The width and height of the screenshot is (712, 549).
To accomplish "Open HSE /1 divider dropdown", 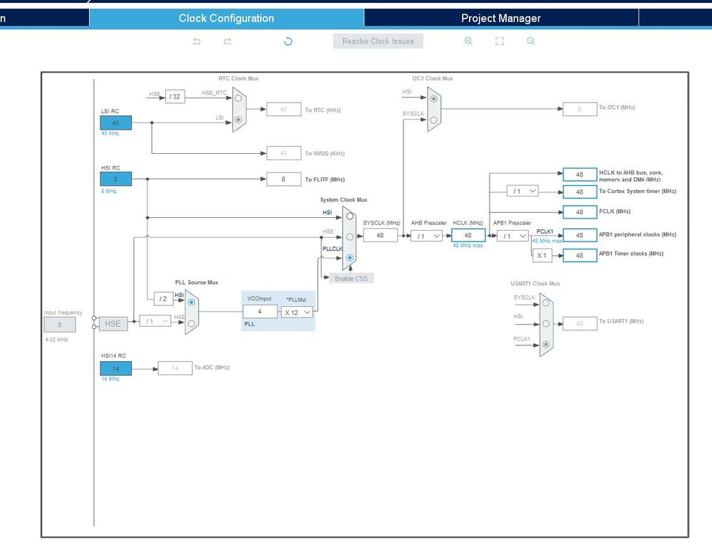I will point(155,320).
